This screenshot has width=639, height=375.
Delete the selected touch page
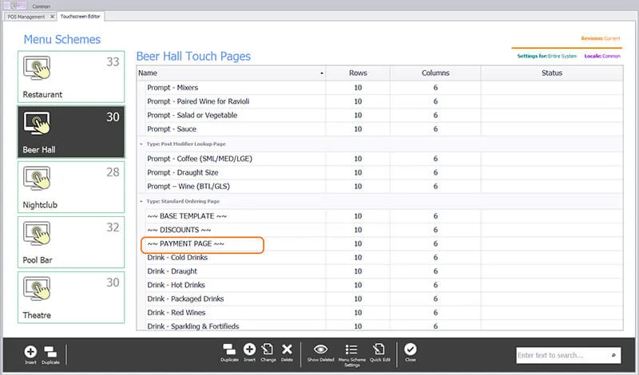287,352
